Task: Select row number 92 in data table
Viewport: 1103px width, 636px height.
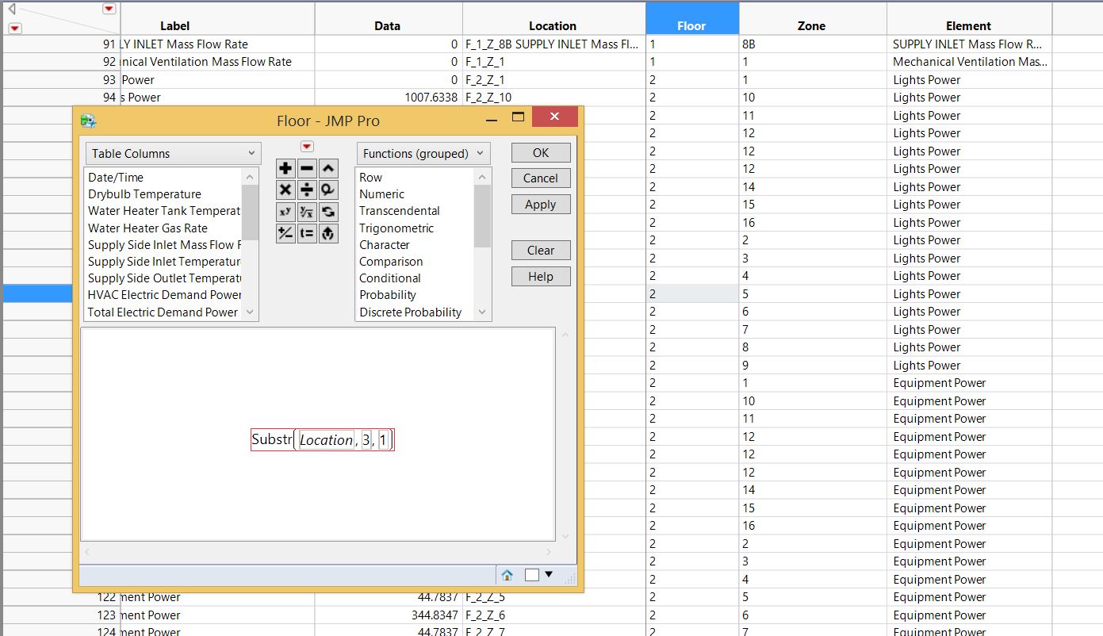Action: pyautogui.click(x=61, y=62)
